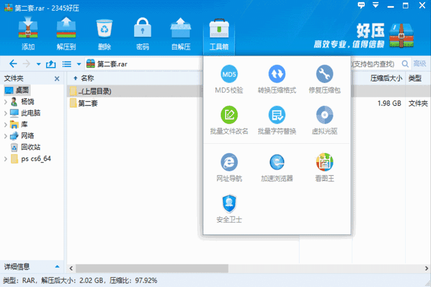Open view mode dropdown arrow

click(x=79, y=64)
